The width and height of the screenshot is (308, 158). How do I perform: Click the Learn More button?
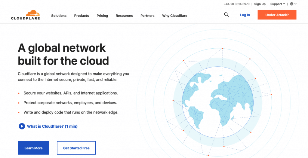(33, 148)
